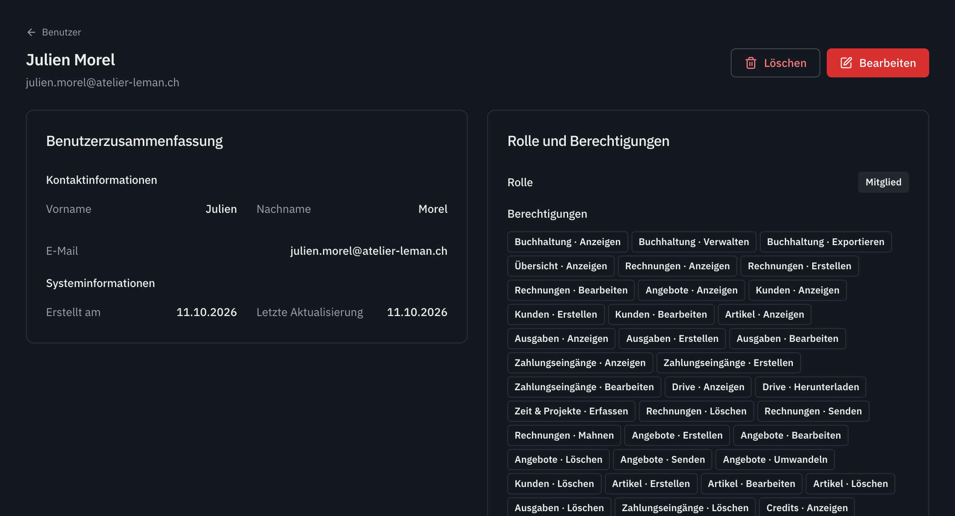This screenshot has width=955, height=516.
Task: Click the Buchhaltung · Exportieren permission tag
Action: (x=826, y=242)
